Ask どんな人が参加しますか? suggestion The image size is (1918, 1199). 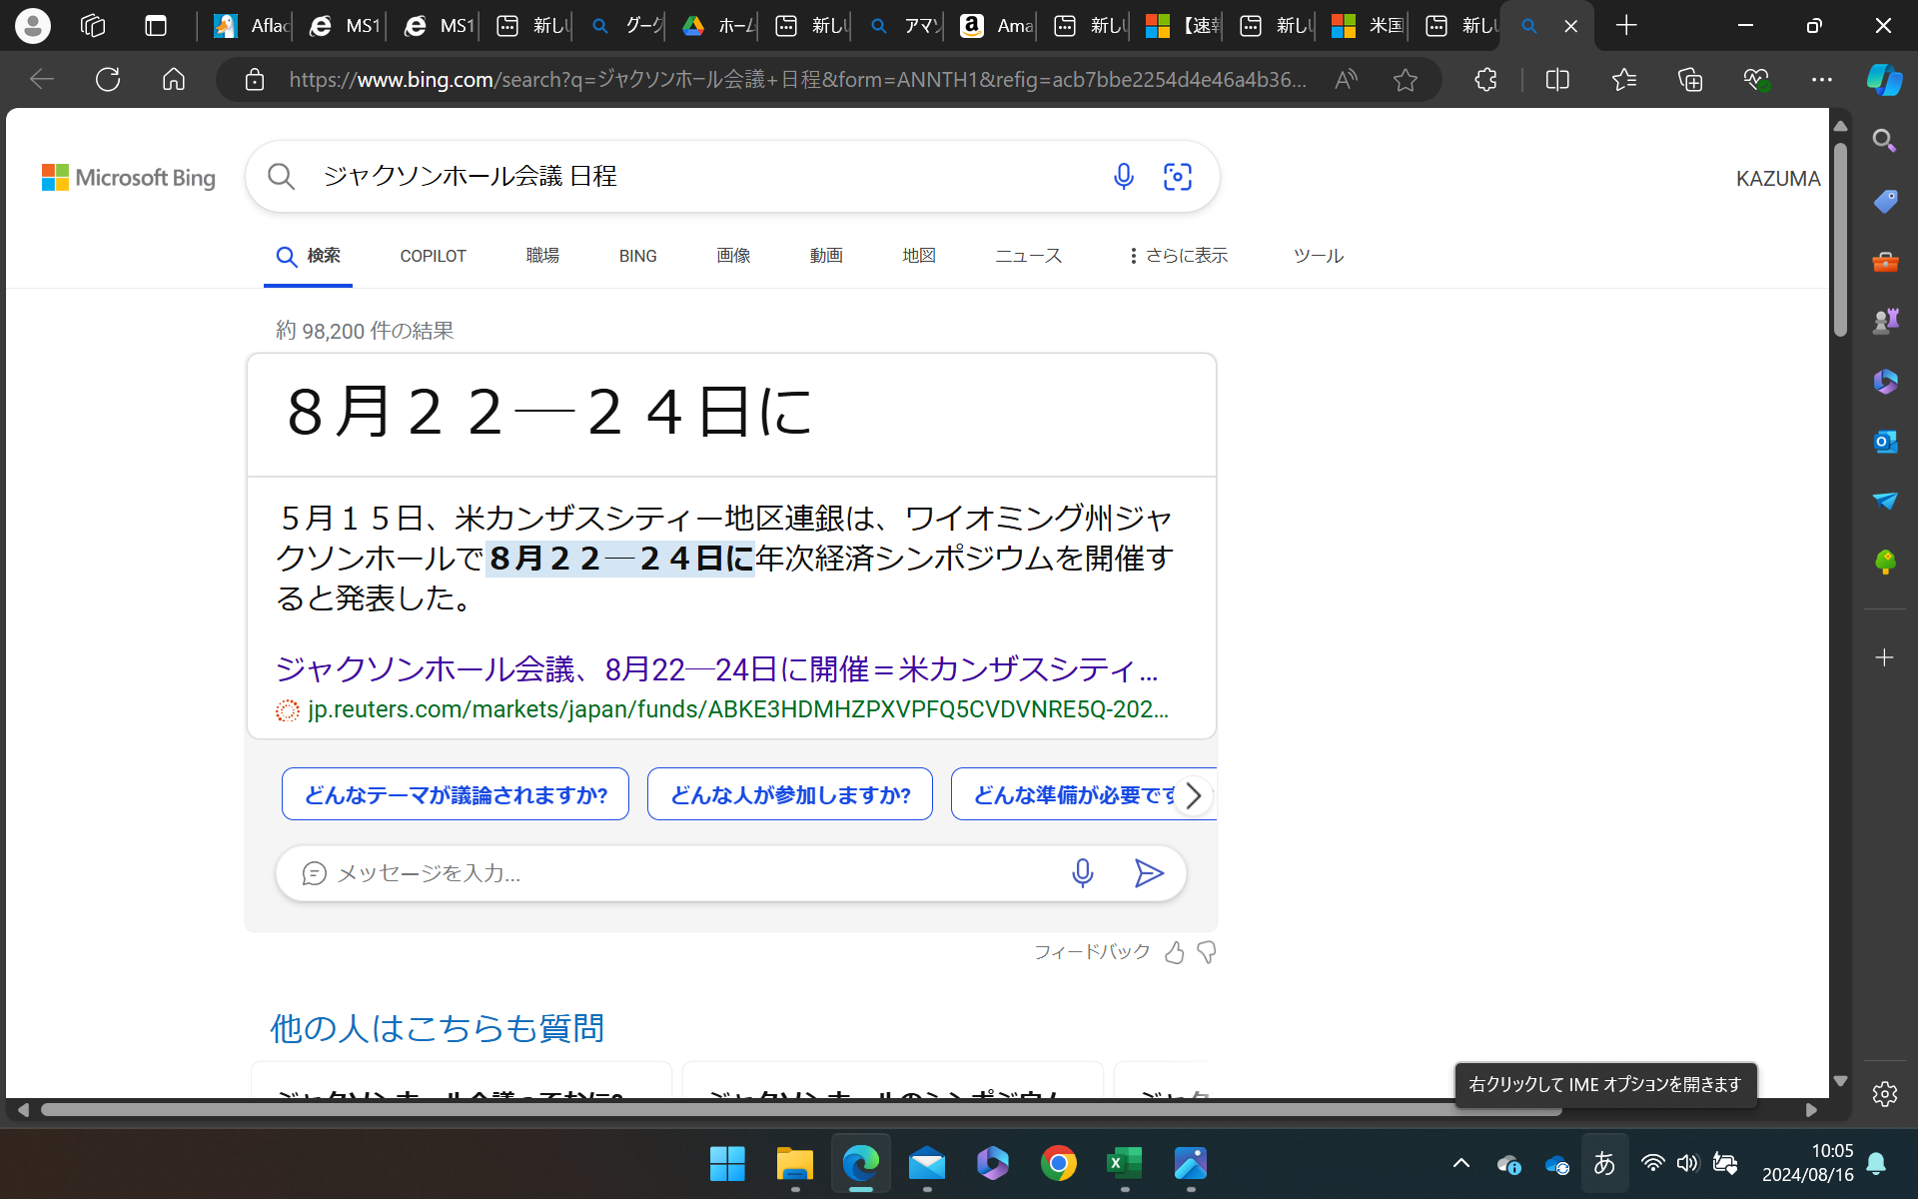point(790,794)
